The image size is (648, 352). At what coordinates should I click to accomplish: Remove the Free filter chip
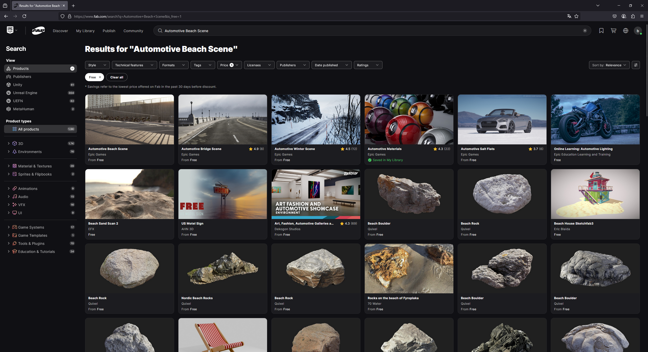pos(100,77)
